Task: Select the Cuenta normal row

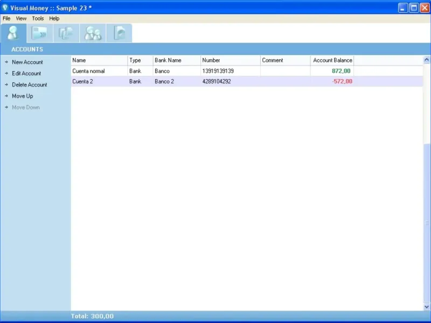Action: coord(247,71)
